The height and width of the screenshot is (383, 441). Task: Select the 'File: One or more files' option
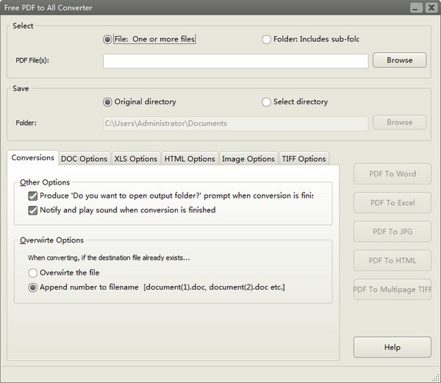click(108, 39)
